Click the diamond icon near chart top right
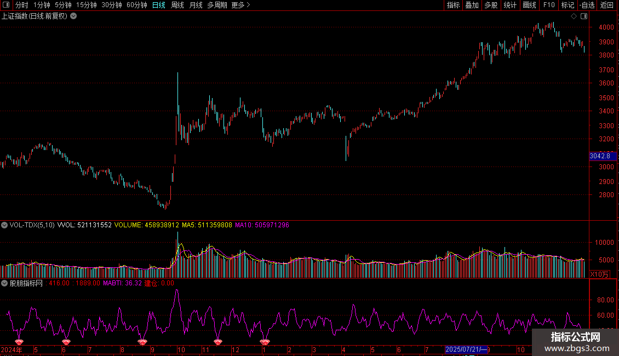The height and width of the screenshot is (356, 619). (x=574, y=16)
